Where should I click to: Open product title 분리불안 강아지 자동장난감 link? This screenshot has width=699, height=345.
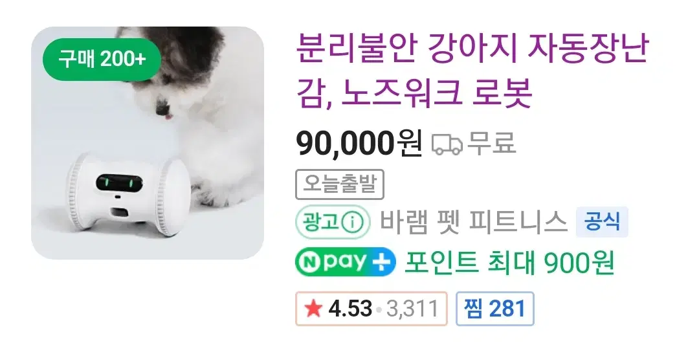[472, 71]
